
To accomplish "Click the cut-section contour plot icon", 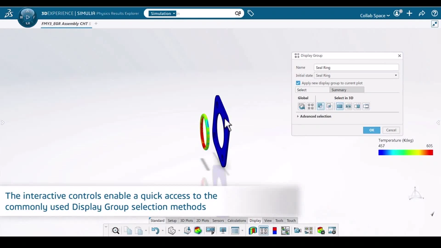I will tap(253, 231).
